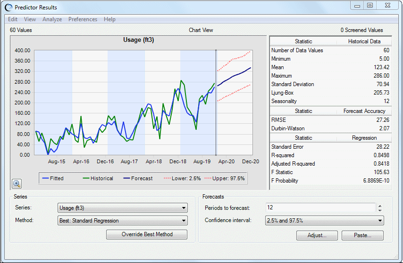This screenshot has height=263, width=403.
Task: Open the Analyze menu
Action: pyautogui.click(x=52, y=19)
